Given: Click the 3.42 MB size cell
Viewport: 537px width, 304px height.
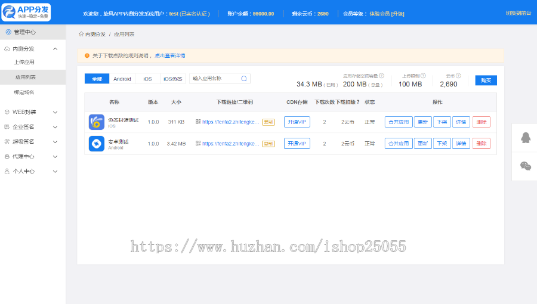Looking at the screenshot, I should click(x=176, y=144).
